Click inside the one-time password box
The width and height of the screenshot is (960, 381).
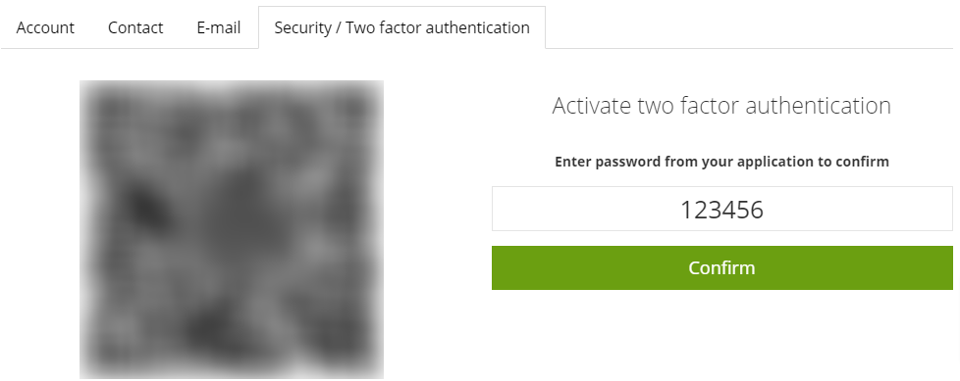[721, 209]
